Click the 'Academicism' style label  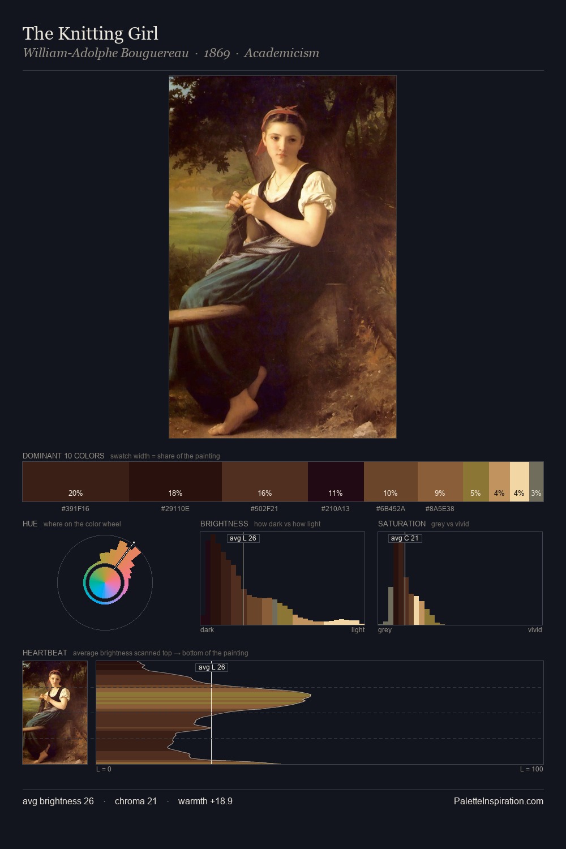click(x=282, y=53)
